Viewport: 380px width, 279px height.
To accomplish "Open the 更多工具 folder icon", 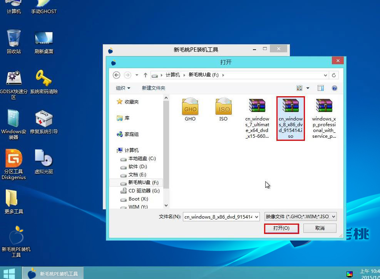I will click(x=13, y=202).
